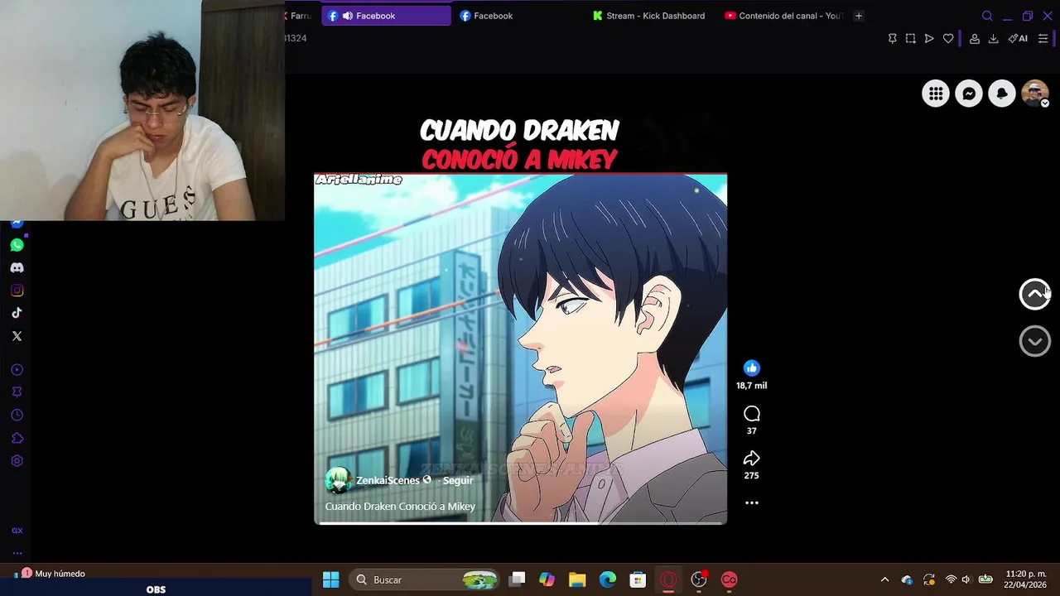The height and width of the screenshot is (596, 1060).
Task: Open the tab search magnifier icon
Action: pos(987,16)
